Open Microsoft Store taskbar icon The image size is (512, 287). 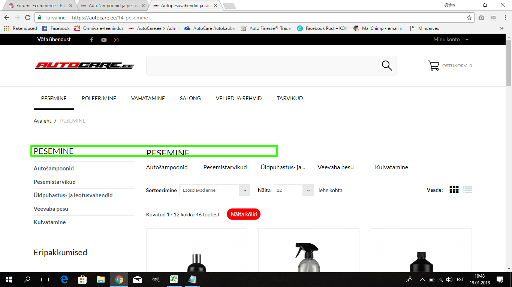pyautogui.click(x=82, y=279)
